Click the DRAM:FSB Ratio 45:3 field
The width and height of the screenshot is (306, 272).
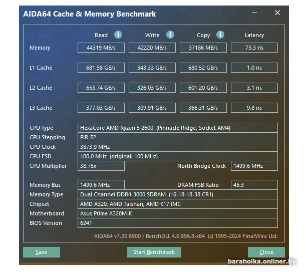click(254, 185)
